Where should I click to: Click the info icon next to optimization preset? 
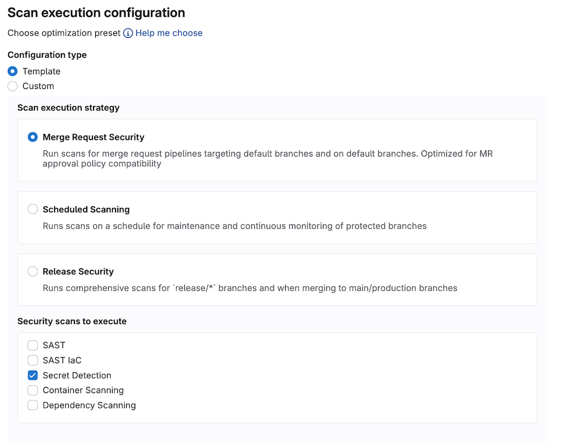tap(127, 33)
